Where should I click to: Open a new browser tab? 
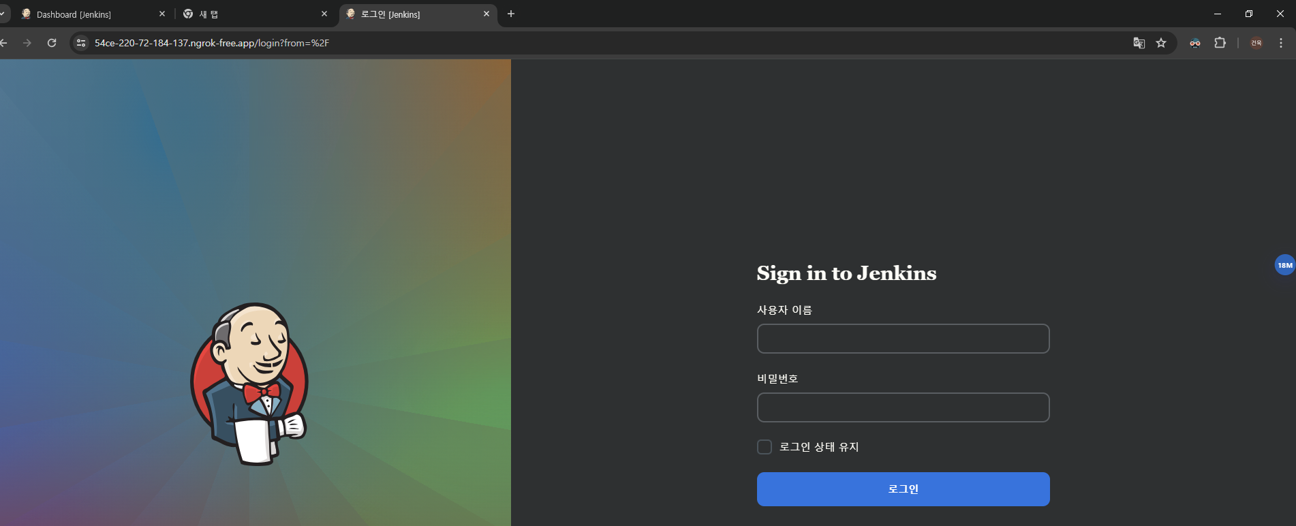click(x=511, y=14)
